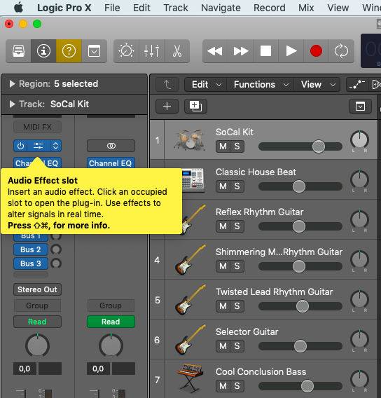The height and width of the screenshot is (398, 381).
Task: Open the instrument slot plug-in chooser arrows
Action: click(55, 146)
